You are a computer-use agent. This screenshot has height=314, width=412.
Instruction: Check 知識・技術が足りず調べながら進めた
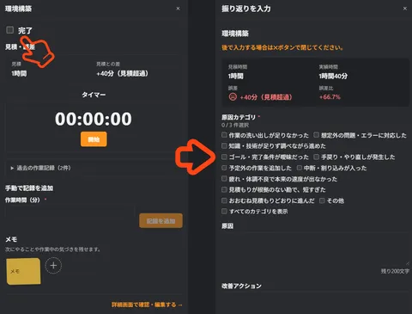tap(224, 146)
